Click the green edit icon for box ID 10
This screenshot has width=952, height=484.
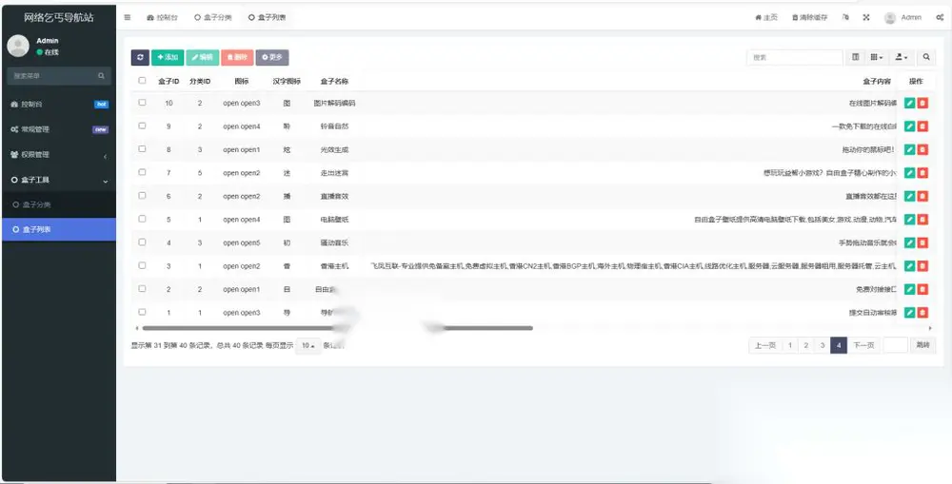(x=909, y=103)
